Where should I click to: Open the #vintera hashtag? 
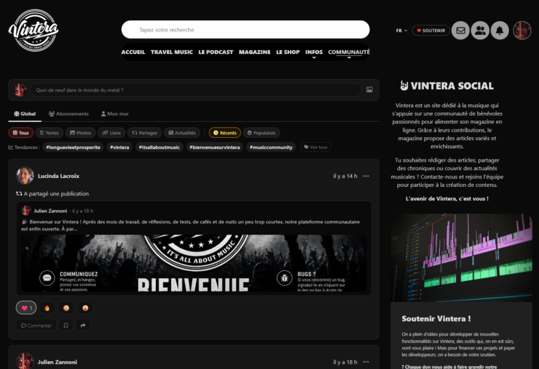coord(119,147)
